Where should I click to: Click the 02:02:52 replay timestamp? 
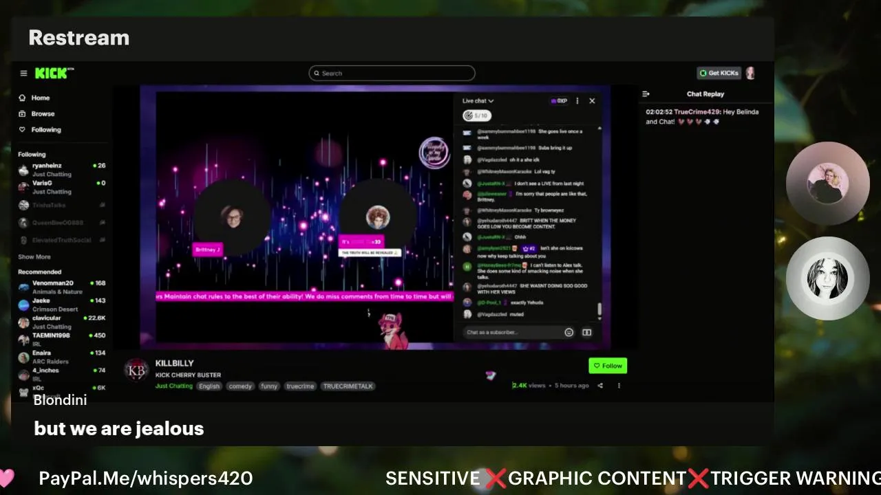click(659, 112)
